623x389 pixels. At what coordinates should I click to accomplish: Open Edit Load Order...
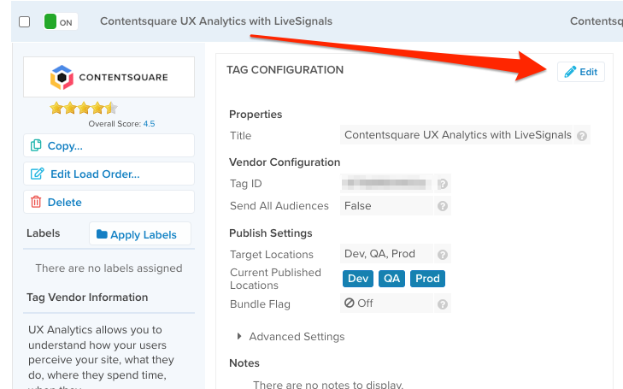point(109,174)
